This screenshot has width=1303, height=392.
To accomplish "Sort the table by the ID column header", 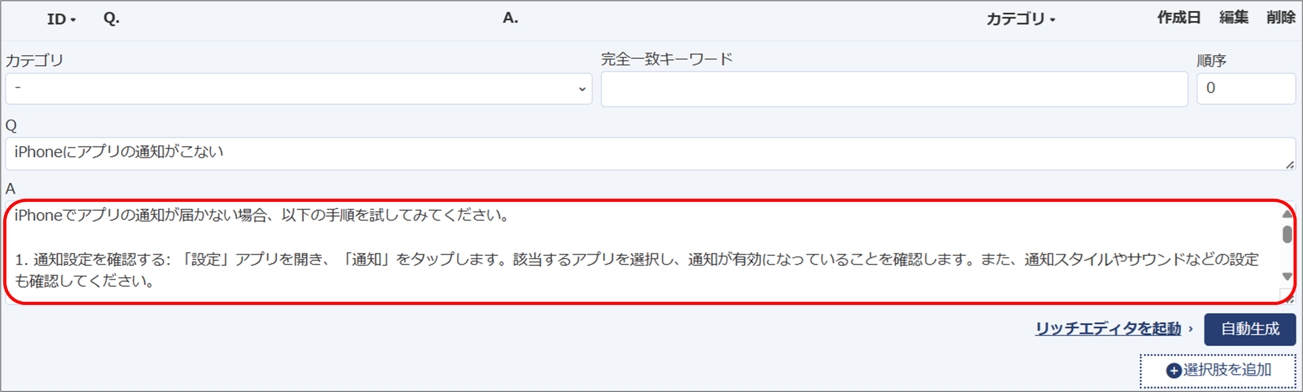I will [61, 19].
